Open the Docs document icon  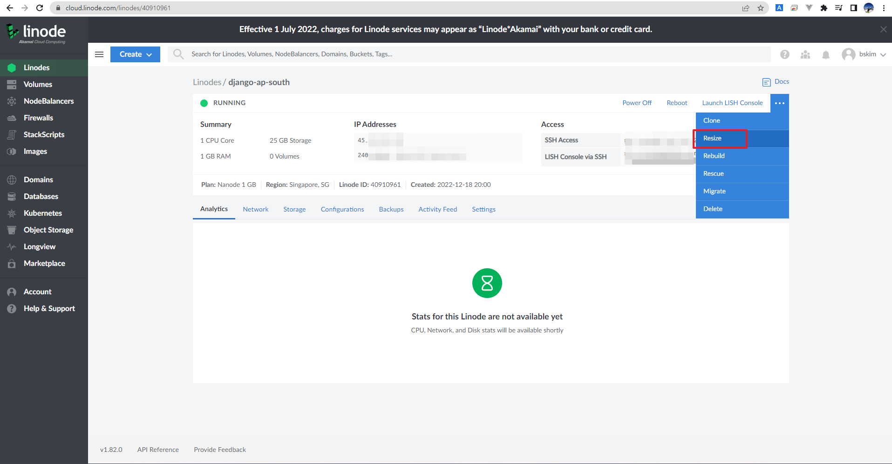(x=766, y=82)
